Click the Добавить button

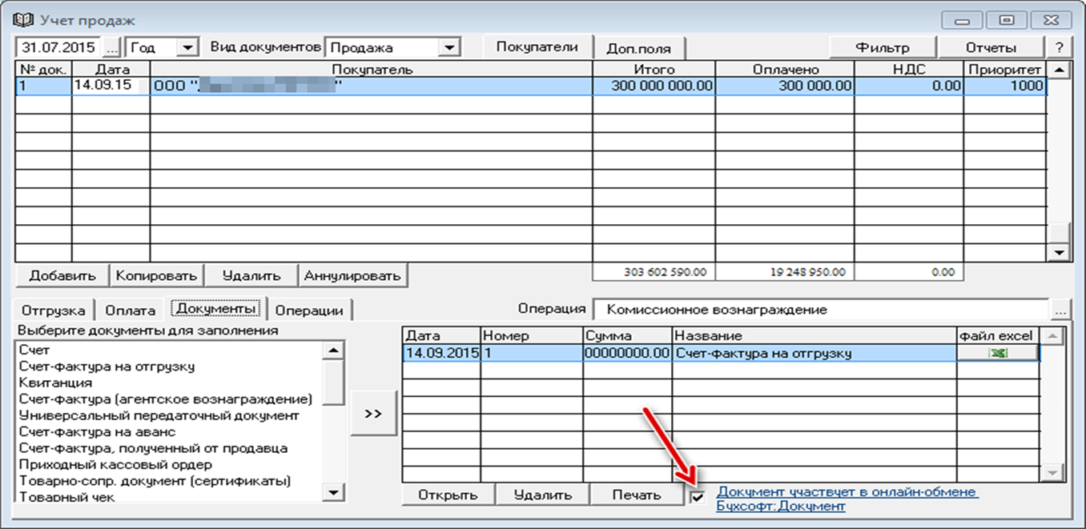[x=62, y=275]
